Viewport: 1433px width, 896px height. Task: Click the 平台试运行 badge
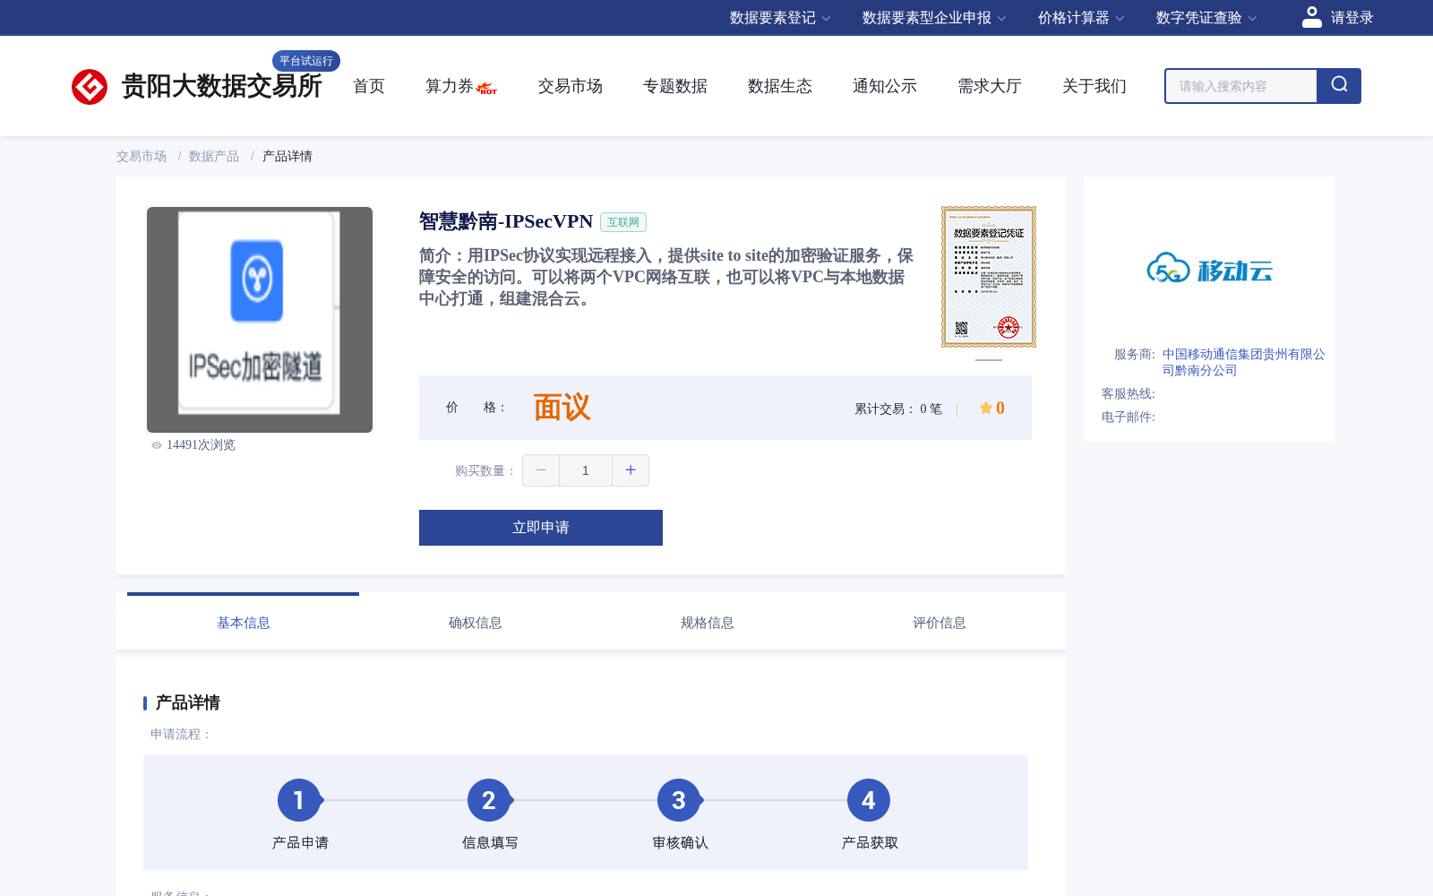[x=306, y=61]
